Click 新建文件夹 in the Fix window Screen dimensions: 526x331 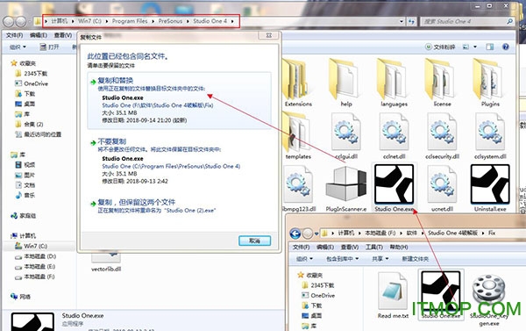pos(416,259)
